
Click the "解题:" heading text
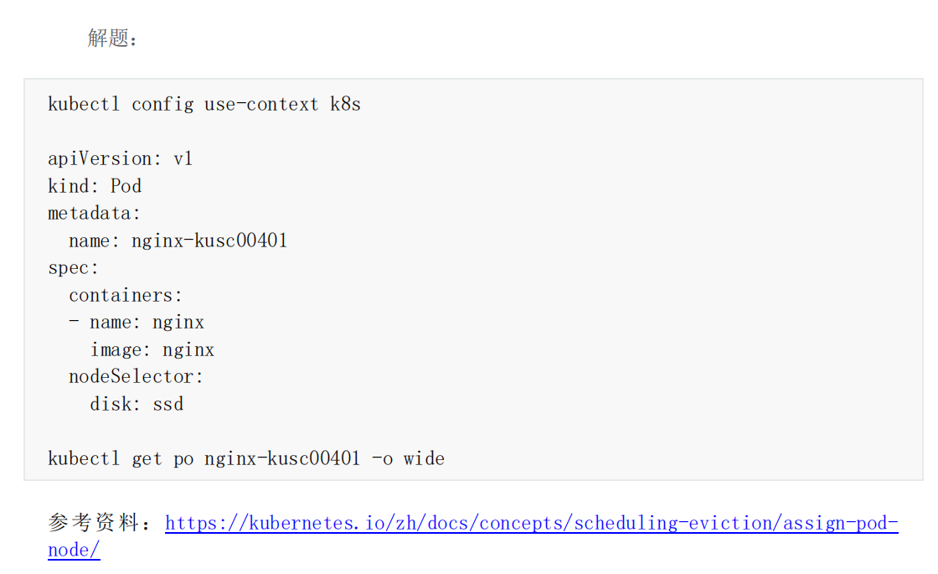click(112, 39)
